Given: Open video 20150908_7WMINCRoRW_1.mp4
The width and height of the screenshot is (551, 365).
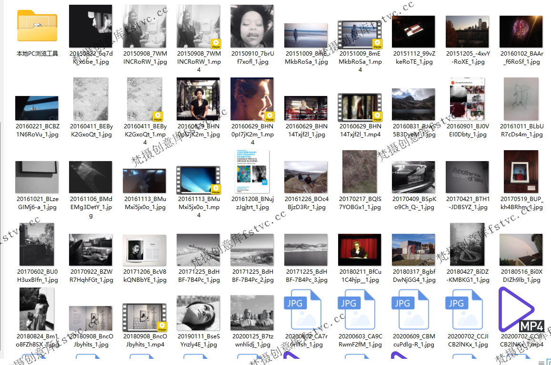Looking at the screenshot, I should pos(199,26).
